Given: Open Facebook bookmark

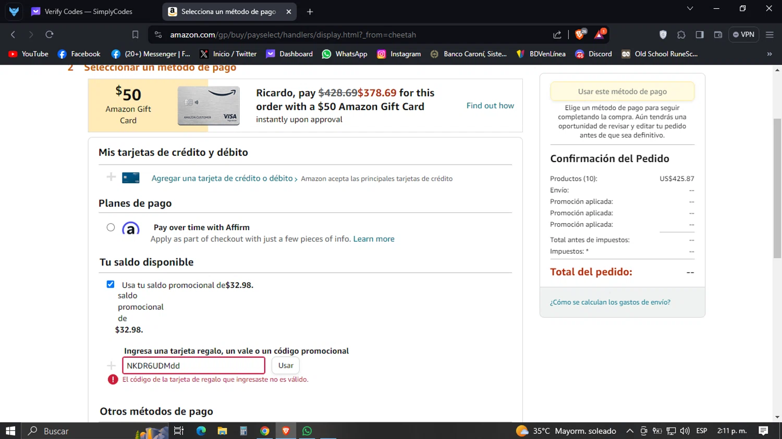Looking at the screenshot, I should tap(79, 54).
